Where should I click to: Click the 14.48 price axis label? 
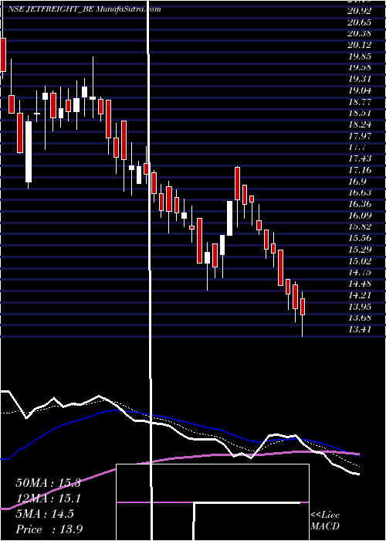click(x=360, y=284)
